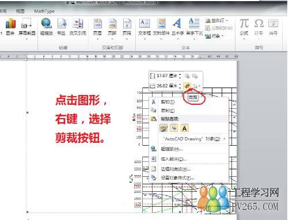Insert WordArt (艺术字)
Image resolution: width=289 pixels, height=220 pixels.
pyautogui.click(x=178, y=27)
